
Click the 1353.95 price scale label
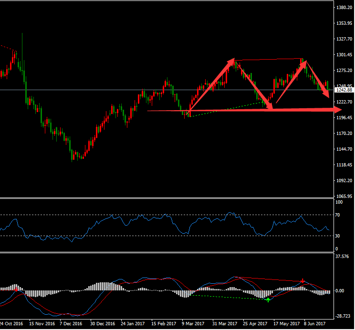[x=344, y=23]
